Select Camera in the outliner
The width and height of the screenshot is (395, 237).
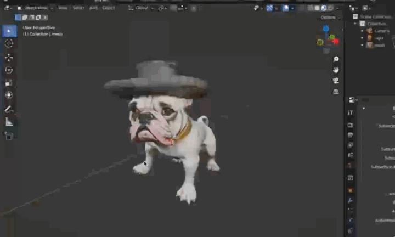click(x=382, y=31)
